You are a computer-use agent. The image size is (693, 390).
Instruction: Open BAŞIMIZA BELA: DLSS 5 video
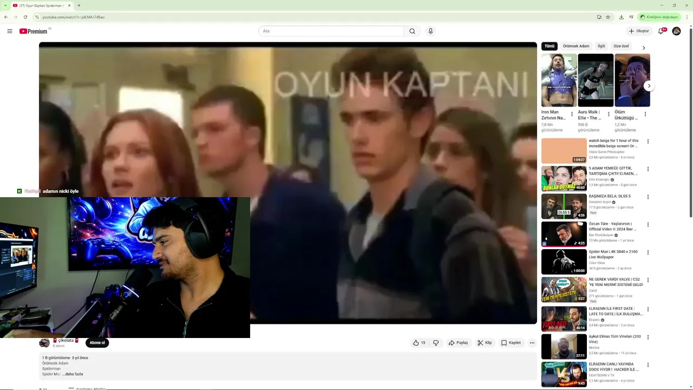[610, 196]
